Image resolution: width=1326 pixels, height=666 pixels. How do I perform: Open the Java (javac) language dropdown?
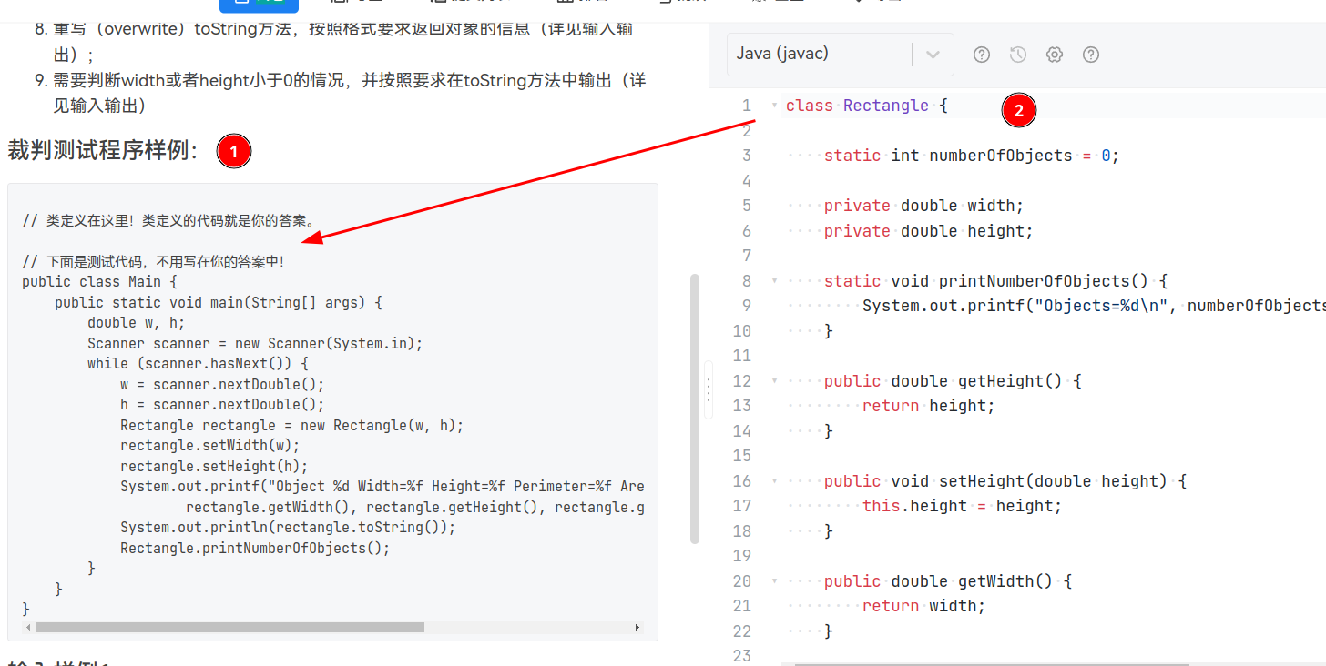click(840, 55)
